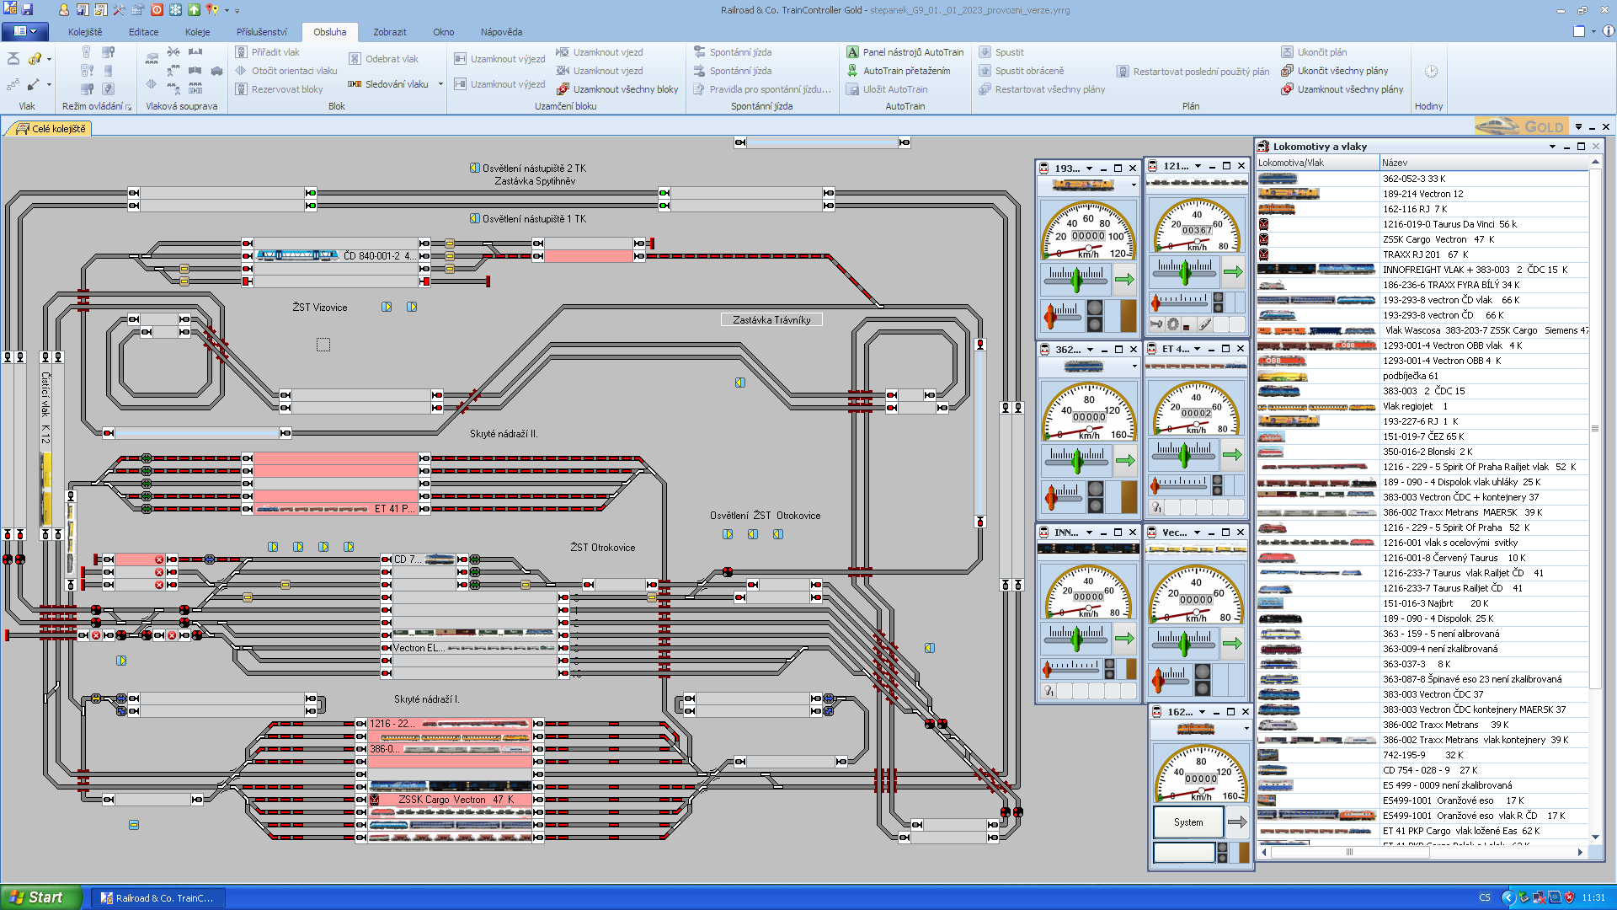Toggle direction arrow in INN train window
This screenshot has width=1617, height=910.
(1124, 638)
